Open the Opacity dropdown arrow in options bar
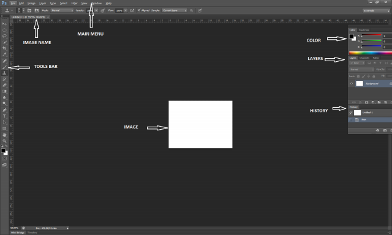This screenshot has height=235, width=392. tap(96, 10)
